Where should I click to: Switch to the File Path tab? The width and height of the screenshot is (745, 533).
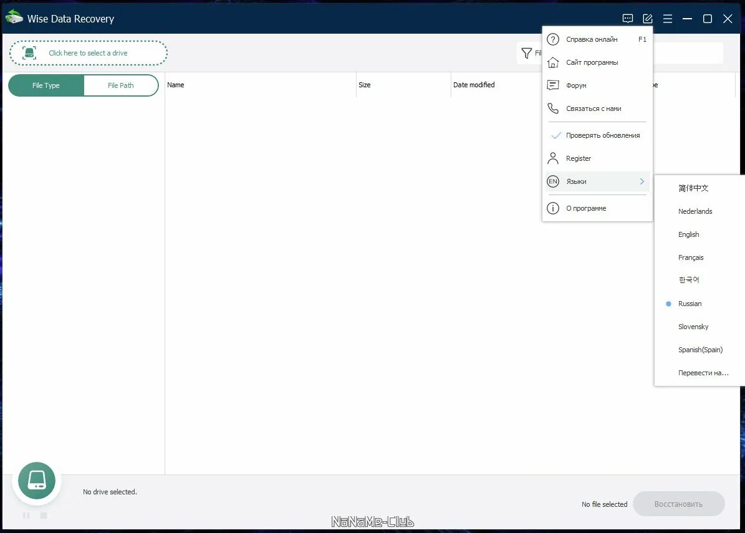click(x=121, y=85)
